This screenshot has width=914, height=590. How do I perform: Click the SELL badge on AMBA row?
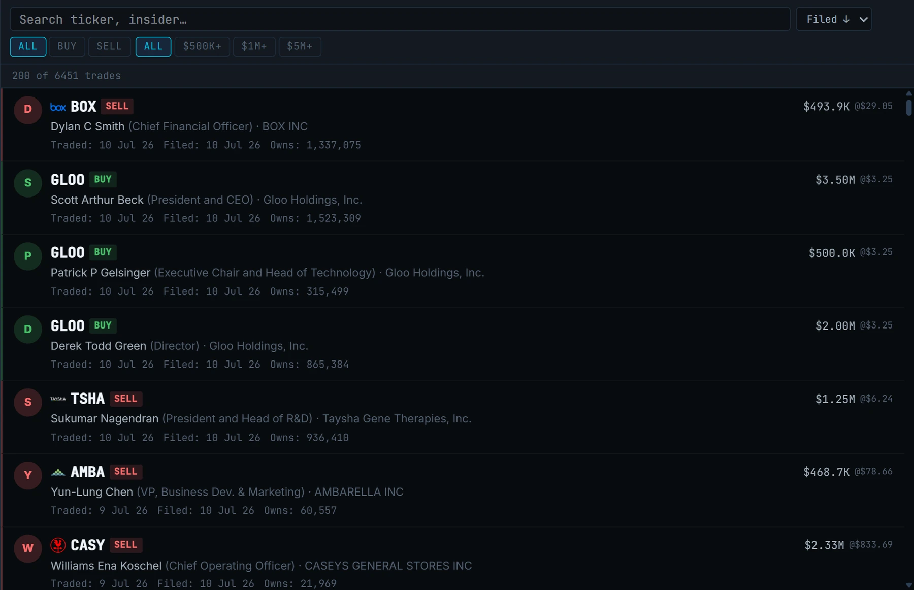pos(125,472)
